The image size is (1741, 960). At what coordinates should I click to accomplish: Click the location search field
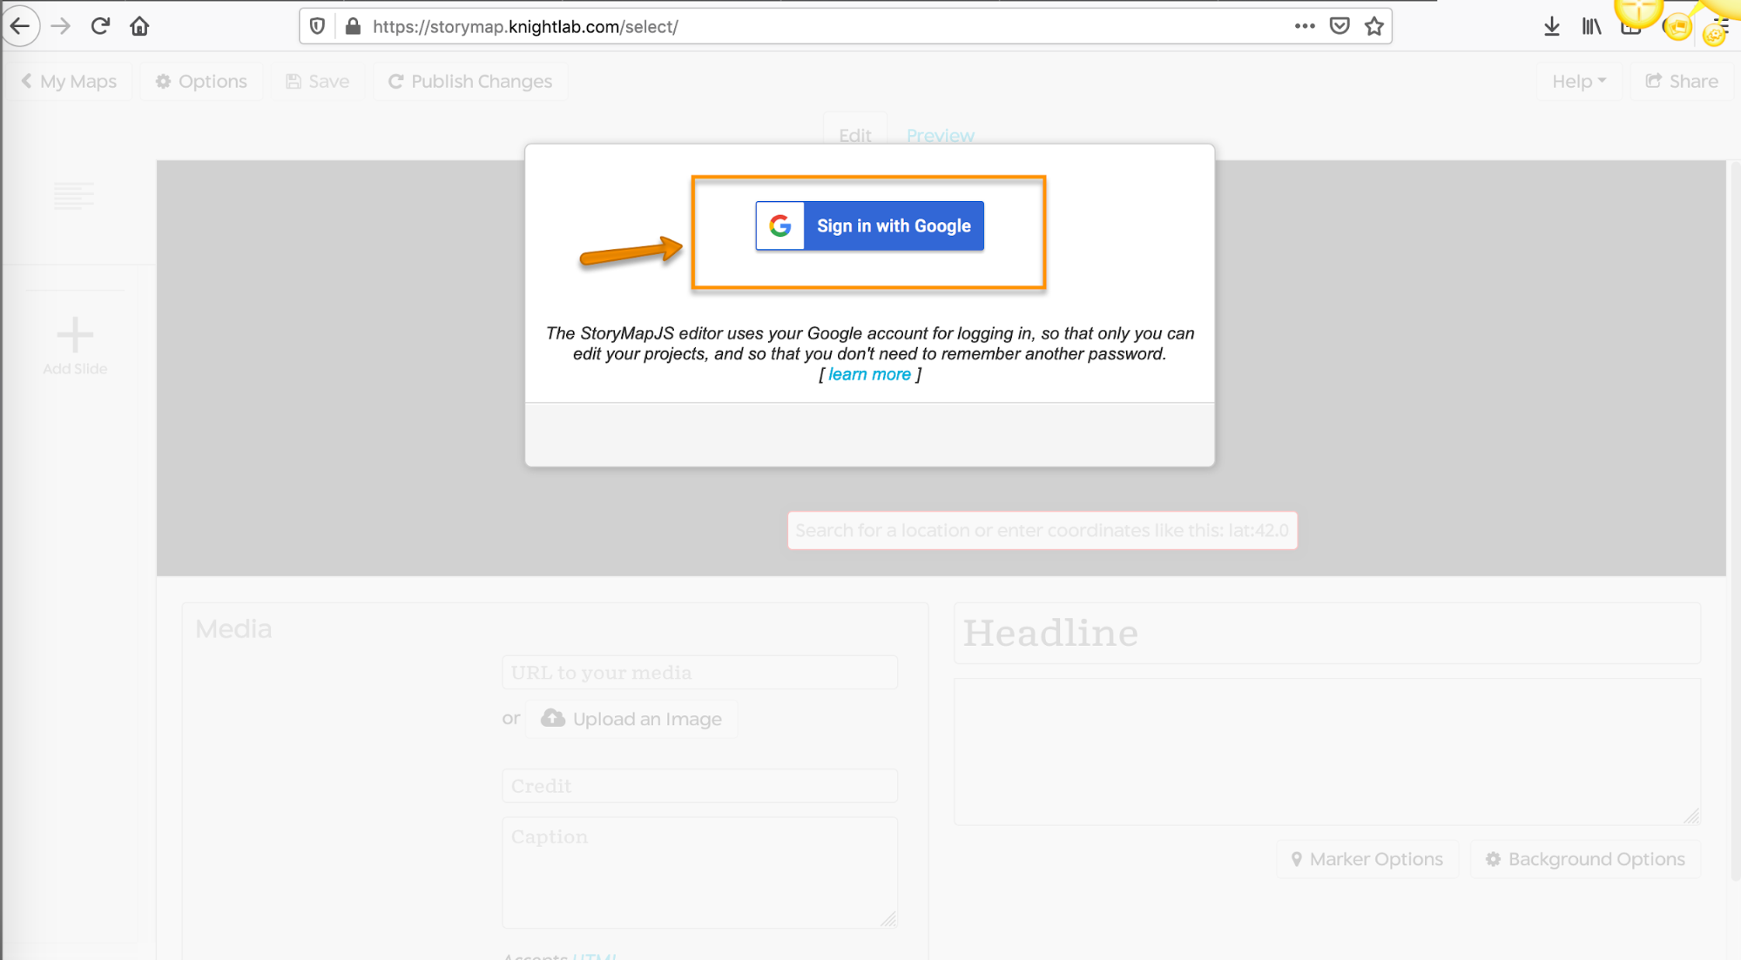point(1041,530)
